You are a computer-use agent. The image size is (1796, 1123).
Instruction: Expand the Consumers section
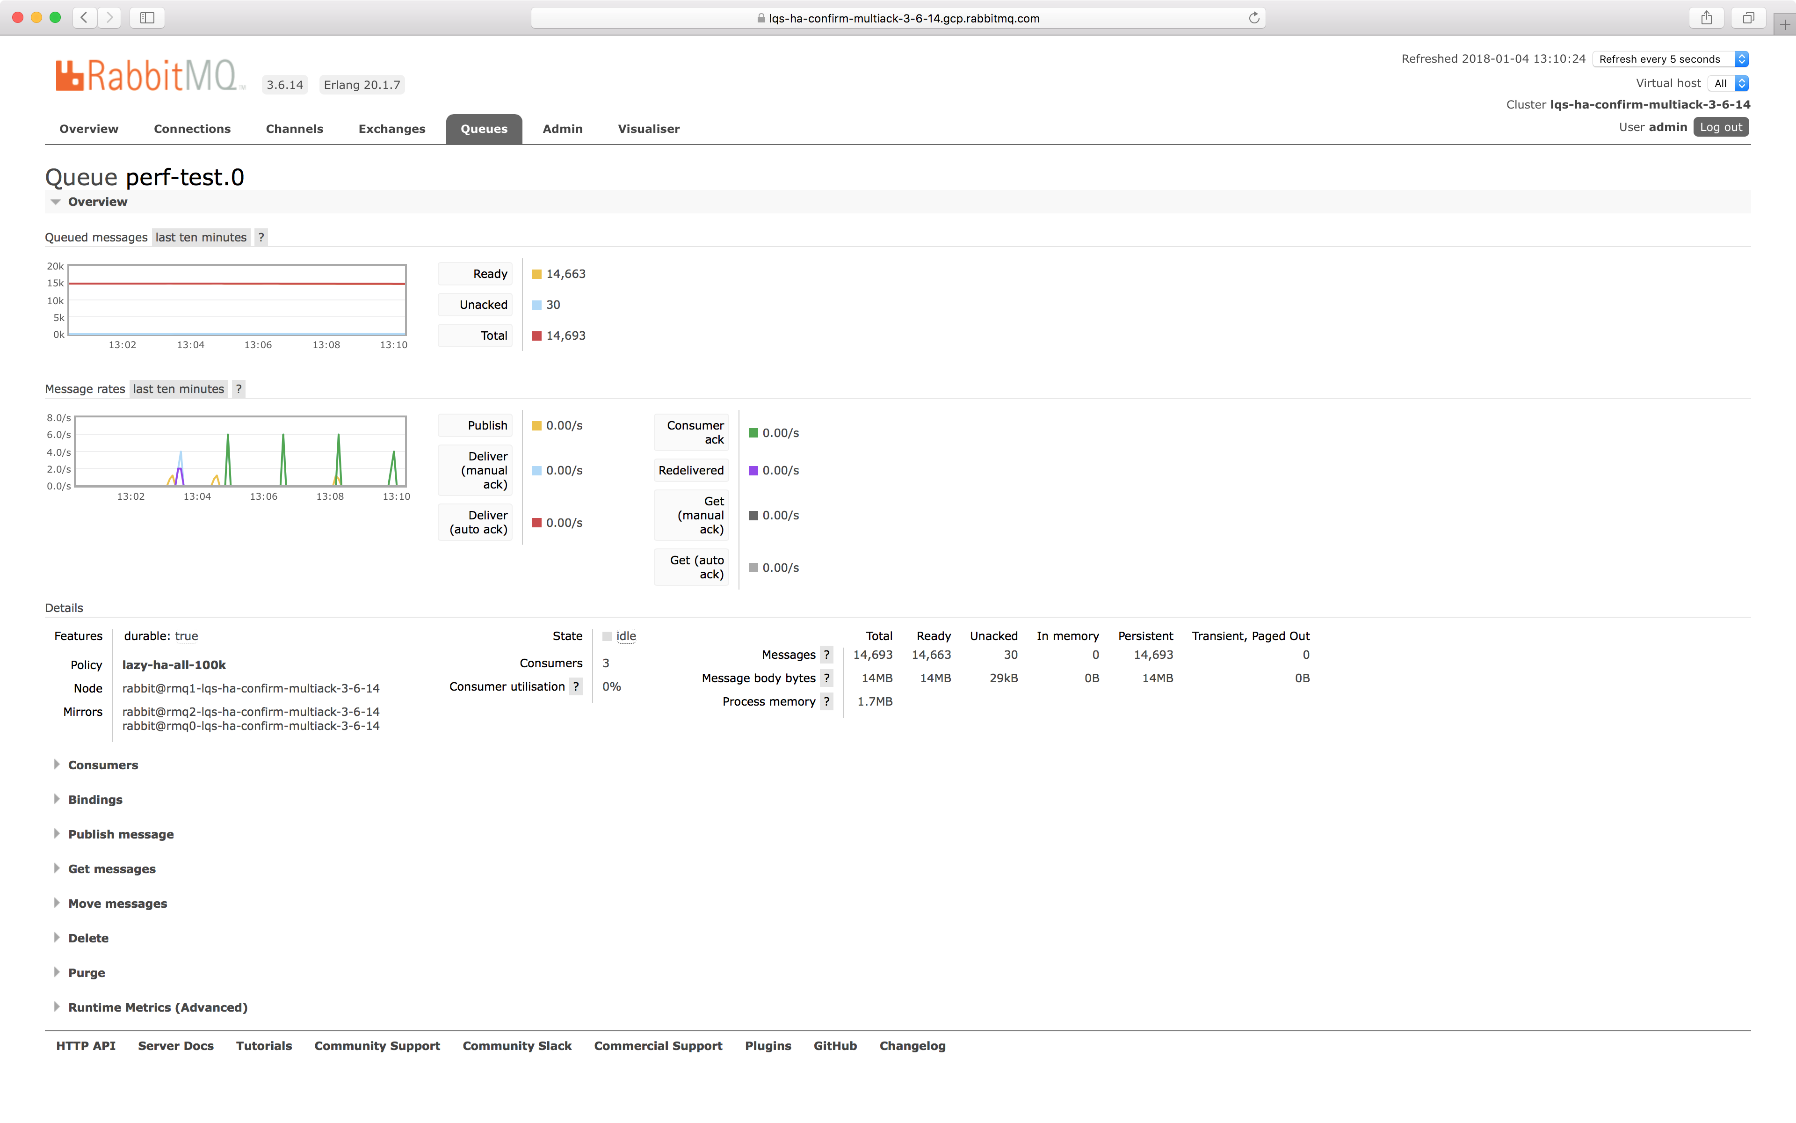pyautogui.click(x=102, y=764)
